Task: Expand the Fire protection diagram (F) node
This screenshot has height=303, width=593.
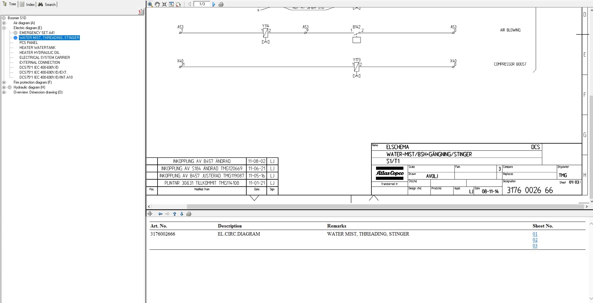Action: pyautogui.click(x=4, y=82)
